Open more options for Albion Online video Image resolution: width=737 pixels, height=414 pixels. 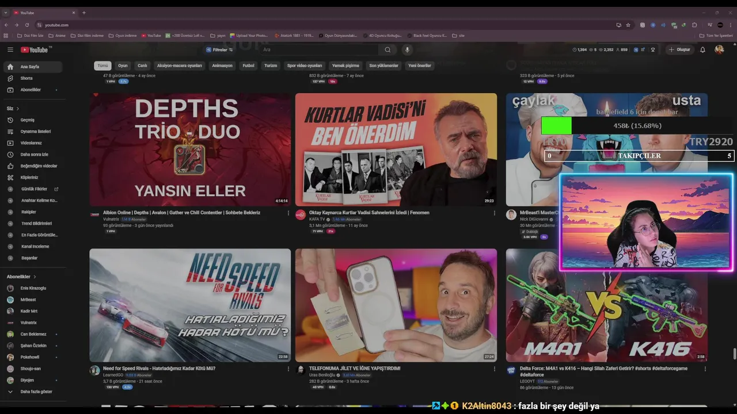coord(288,213)
